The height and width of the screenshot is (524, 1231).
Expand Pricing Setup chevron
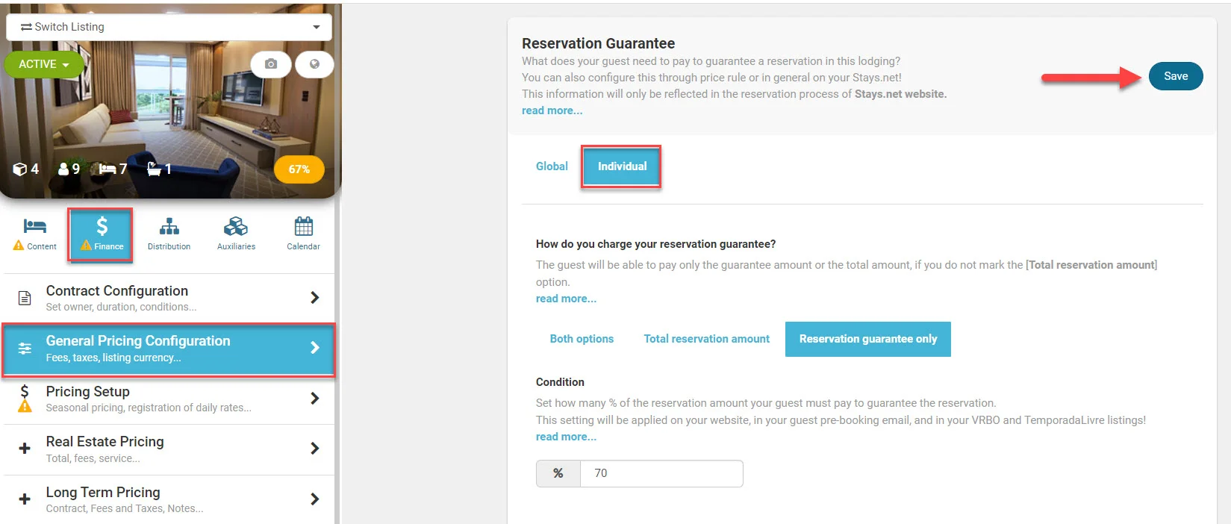tap(314, 399)
